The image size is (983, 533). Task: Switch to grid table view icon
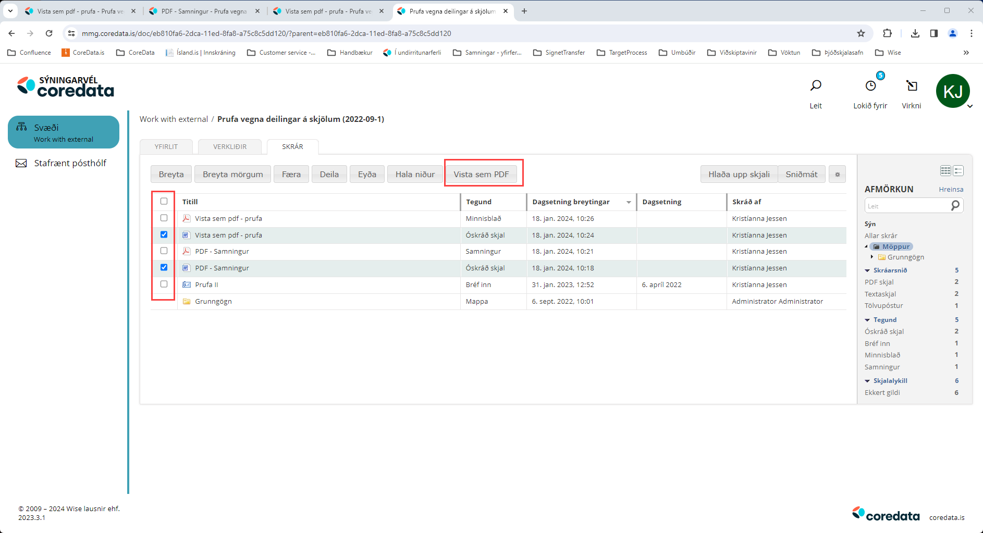[x=945, y=171]
